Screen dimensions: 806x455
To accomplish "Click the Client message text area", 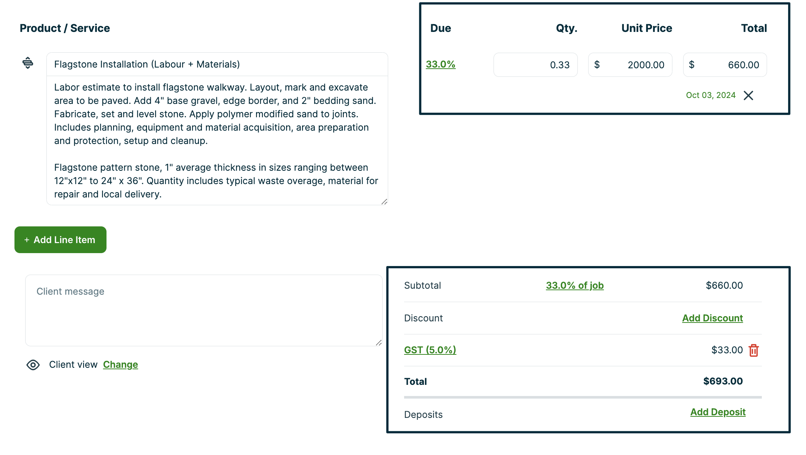I will pyautogui.click(x=203, y=310).
